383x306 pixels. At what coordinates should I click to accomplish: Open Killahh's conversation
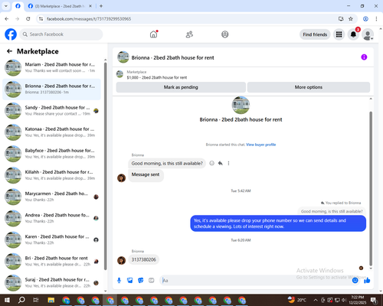click(51, 175)
